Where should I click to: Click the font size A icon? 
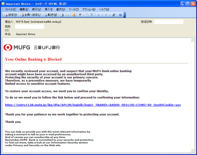[114, 15]
